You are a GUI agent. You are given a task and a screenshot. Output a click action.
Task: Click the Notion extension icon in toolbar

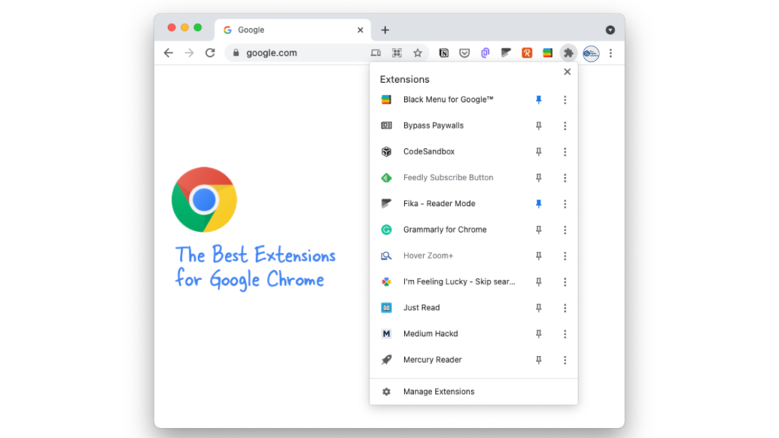click(444, 53)
